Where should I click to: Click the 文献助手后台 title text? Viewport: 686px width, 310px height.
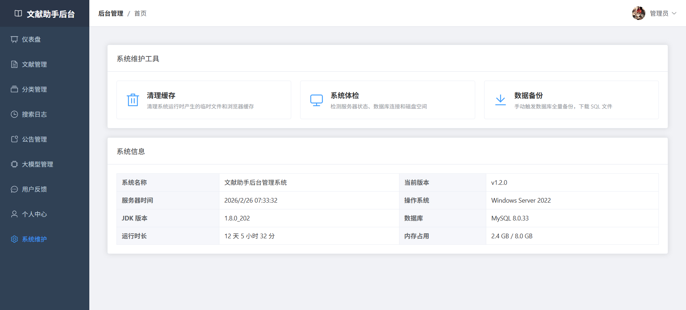pyautogui.click(x=51, y=14)
